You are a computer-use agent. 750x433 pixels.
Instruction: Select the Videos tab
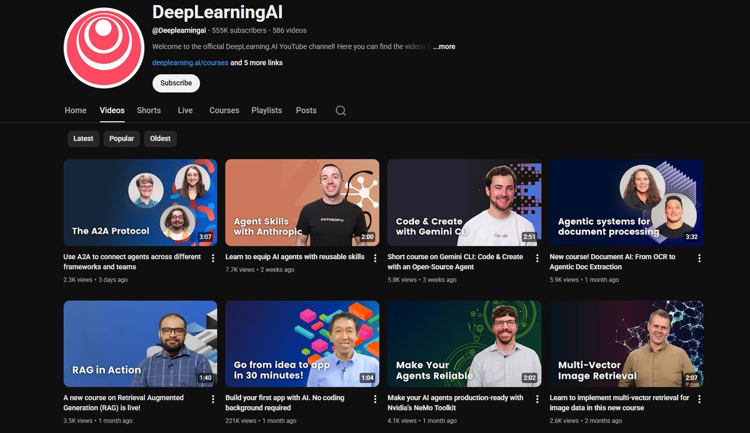click(112, 111)
